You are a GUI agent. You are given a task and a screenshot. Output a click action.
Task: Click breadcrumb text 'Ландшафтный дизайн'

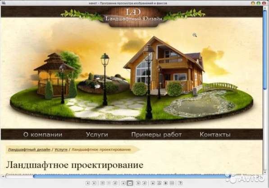click(x=29, y=149)
